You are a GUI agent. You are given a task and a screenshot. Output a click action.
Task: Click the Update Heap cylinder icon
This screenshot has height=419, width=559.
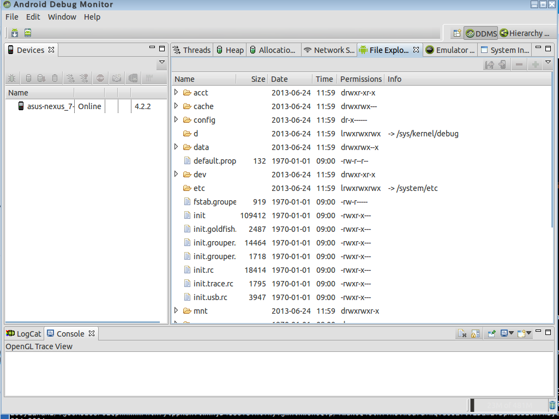pyautogui.click(x=28, y=78)
